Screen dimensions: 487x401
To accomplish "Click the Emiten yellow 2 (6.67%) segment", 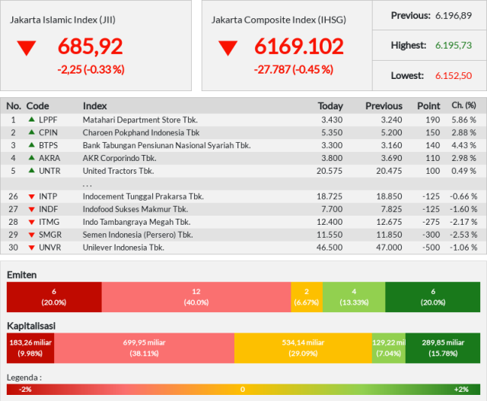I will 307,297.
